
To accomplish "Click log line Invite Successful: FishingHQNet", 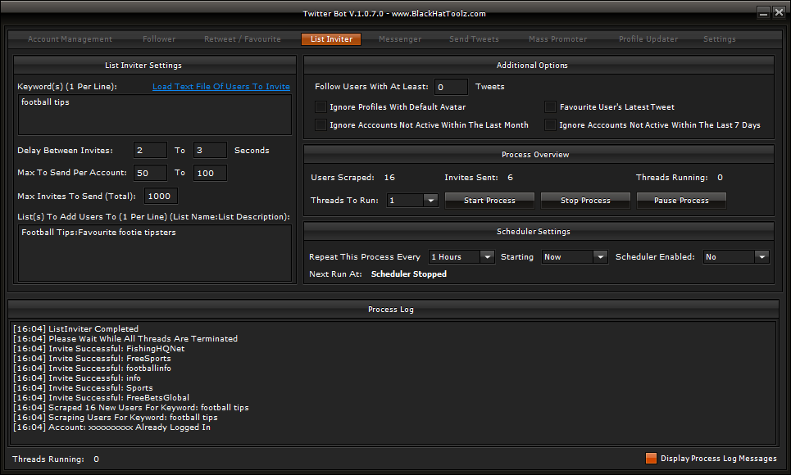I will (99, 348).
